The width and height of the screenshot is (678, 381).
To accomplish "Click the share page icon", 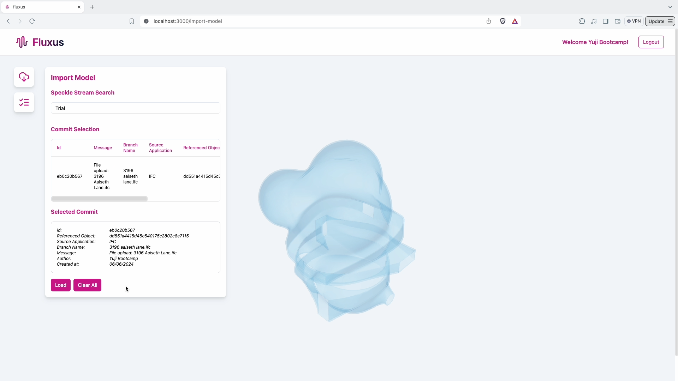I will pos(489,21).
